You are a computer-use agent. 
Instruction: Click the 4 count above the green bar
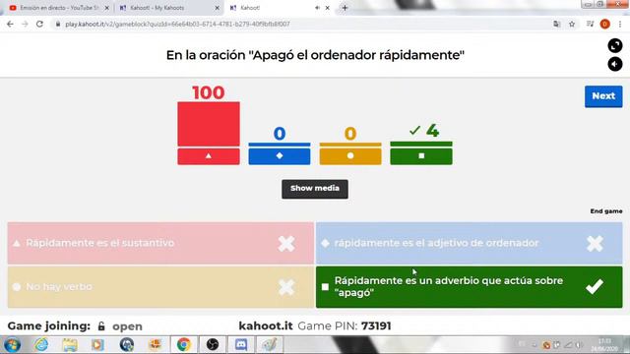point(432,130)
